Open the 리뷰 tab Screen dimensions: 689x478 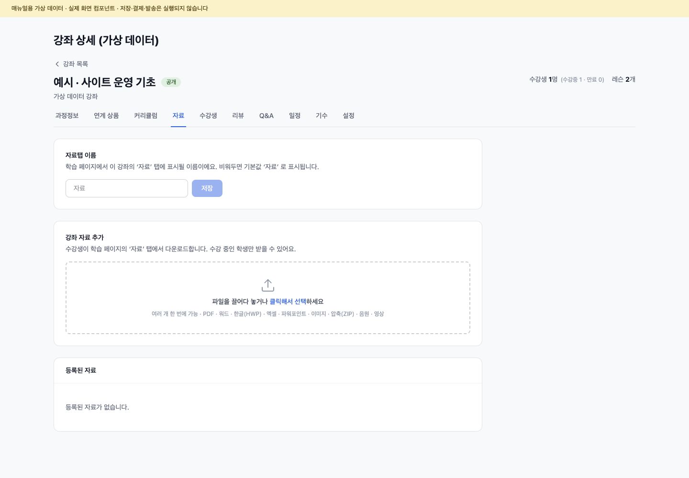pyautogui.click(x=238, y=116)
